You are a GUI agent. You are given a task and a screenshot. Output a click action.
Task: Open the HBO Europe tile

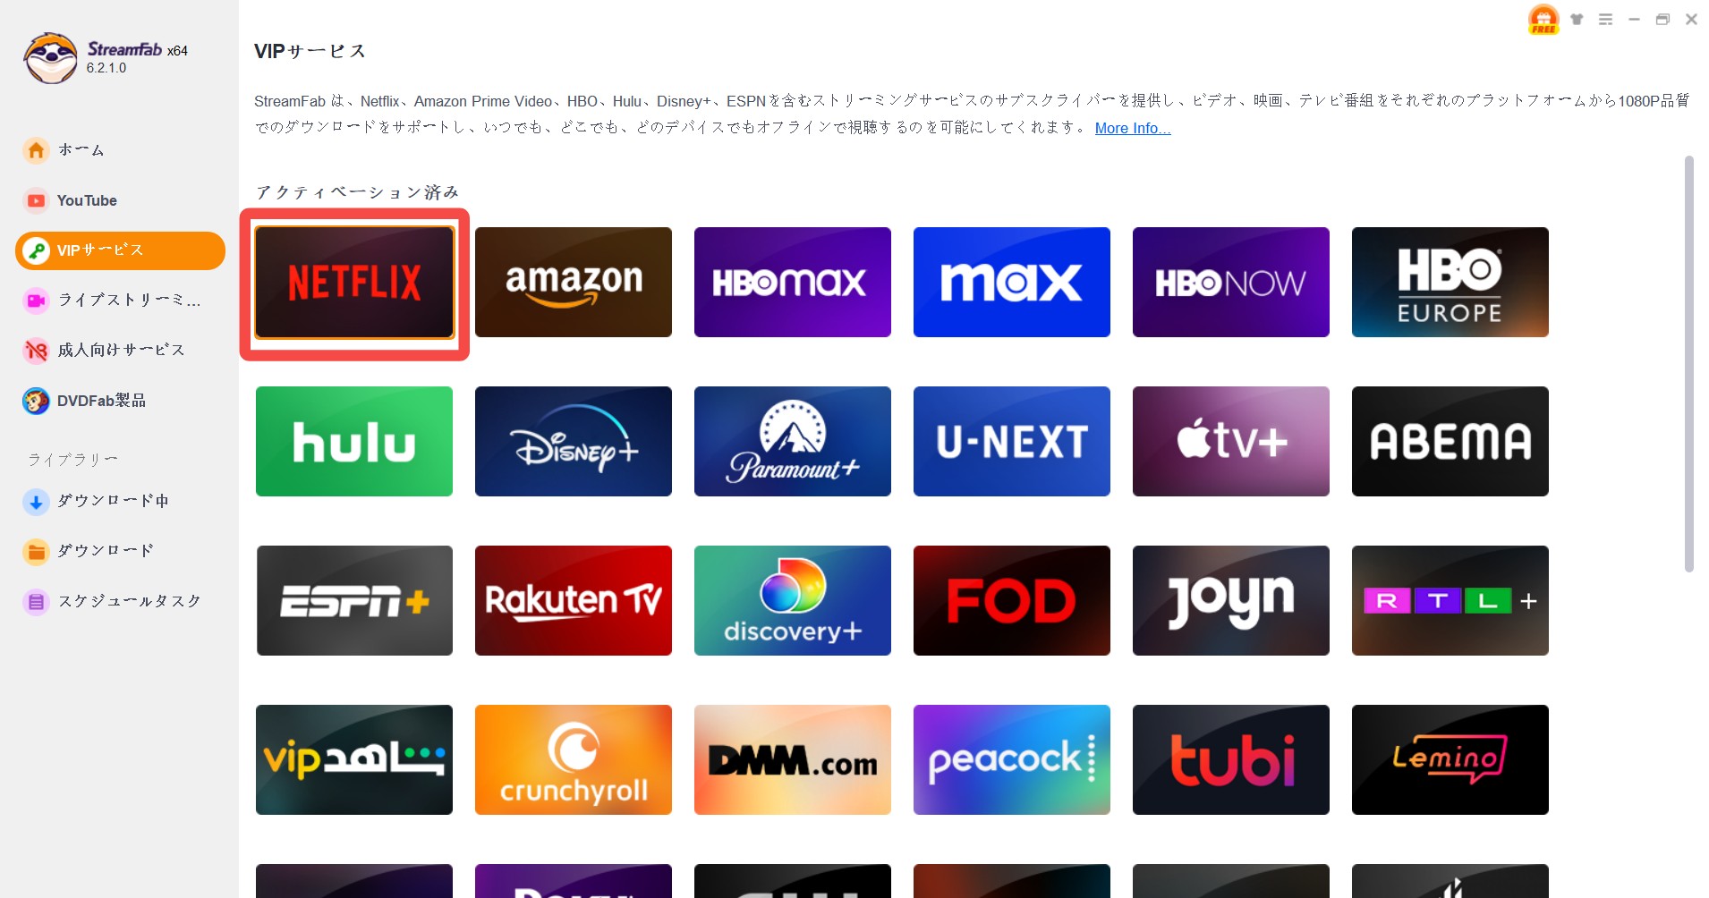click(x=1450, y=283)
